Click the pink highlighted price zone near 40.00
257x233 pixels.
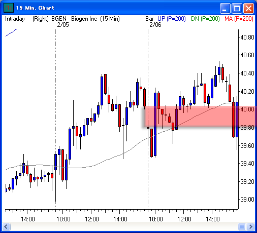pyautogui.click(x=200, y=116)
